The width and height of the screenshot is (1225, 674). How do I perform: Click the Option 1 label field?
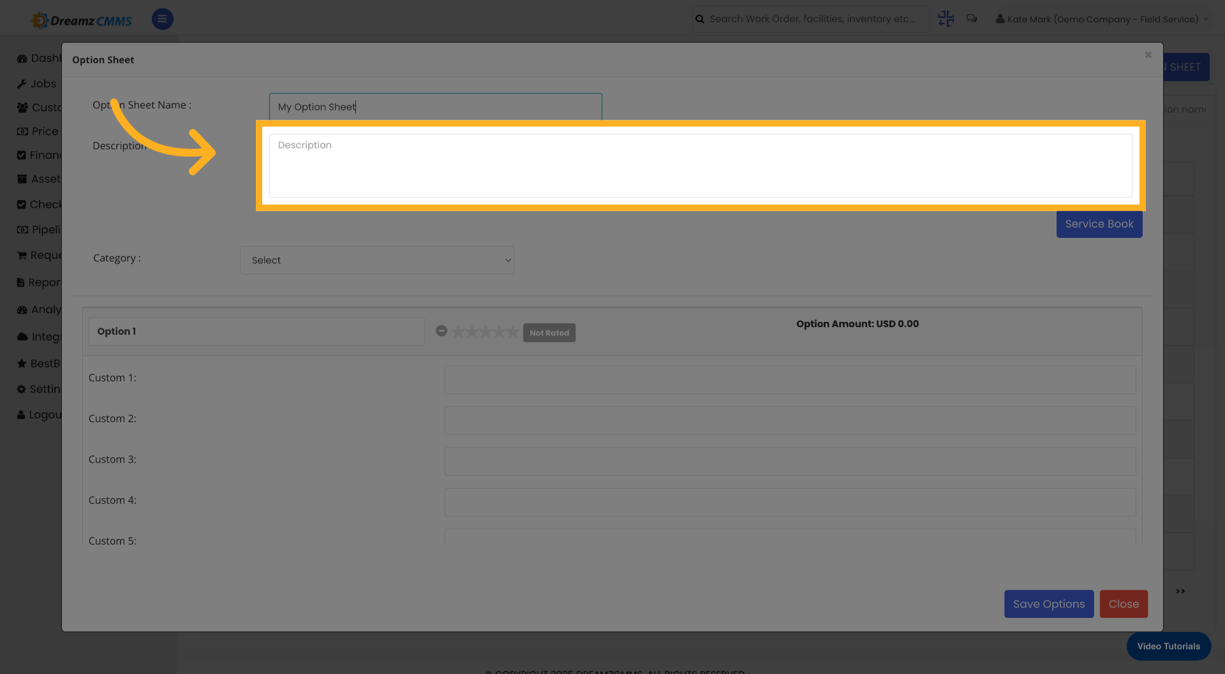[x=256, y=331]
